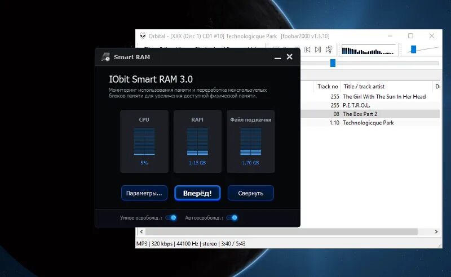Sort playlist by Track no column
The height and width of the screenshot is (277, 451).
(x=328, y=87)
